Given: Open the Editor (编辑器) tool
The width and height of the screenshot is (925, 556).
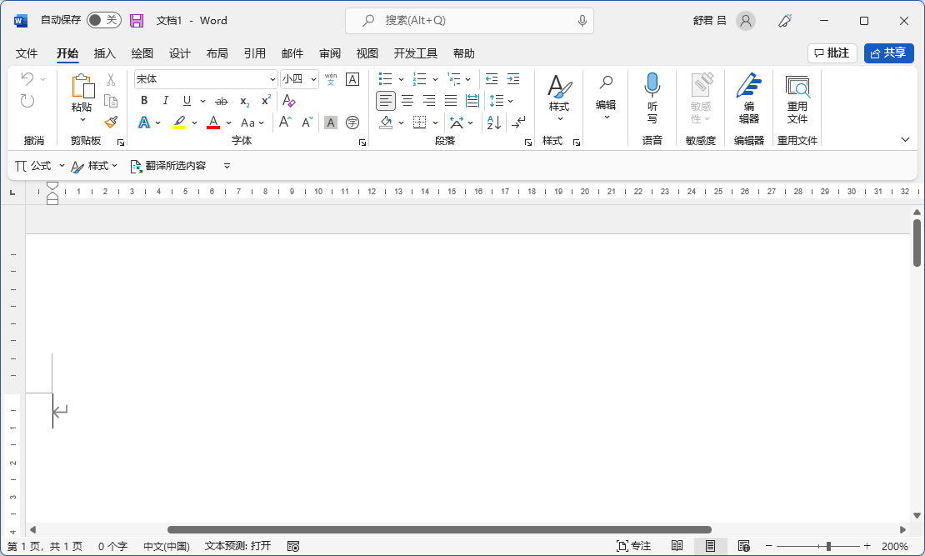Looking at the screenshot, I should pyautogui.click(x=748, y=98).
